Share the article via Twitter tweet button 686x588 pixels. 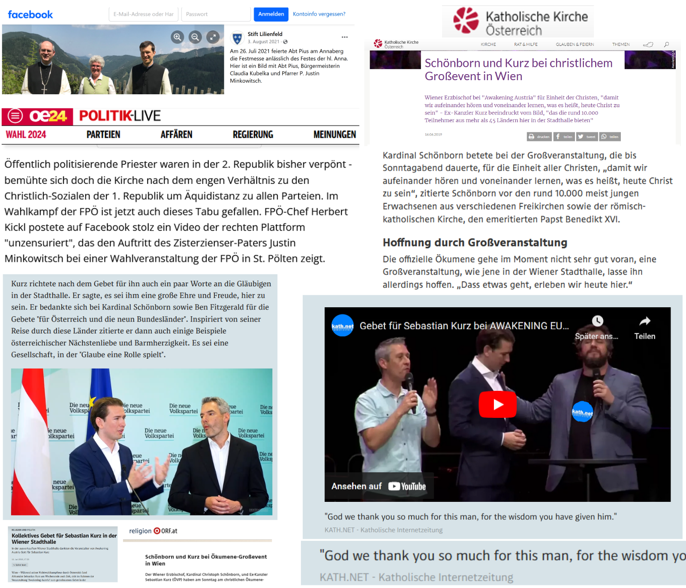tap(587, 137)
